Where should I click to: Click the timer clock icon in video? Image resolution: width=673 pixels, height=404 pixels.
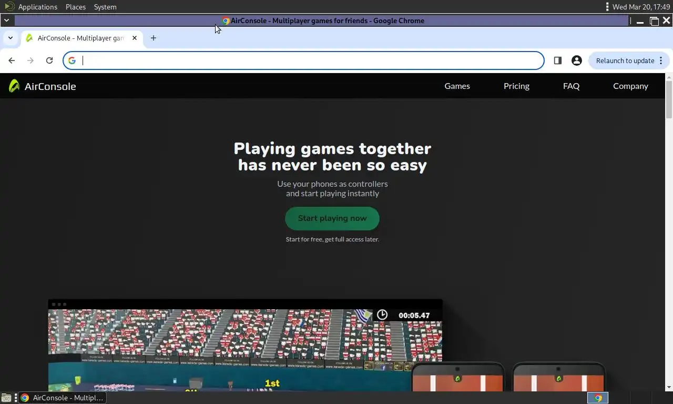[382, 315]
